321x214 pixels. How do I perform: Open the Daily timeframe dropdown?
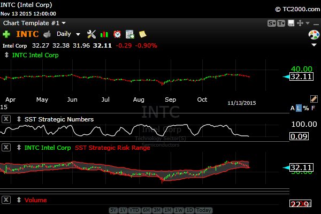point(68,34)
